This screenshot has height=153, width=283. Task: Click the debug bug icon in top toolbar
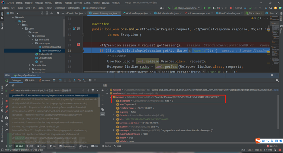coord(209,8)
